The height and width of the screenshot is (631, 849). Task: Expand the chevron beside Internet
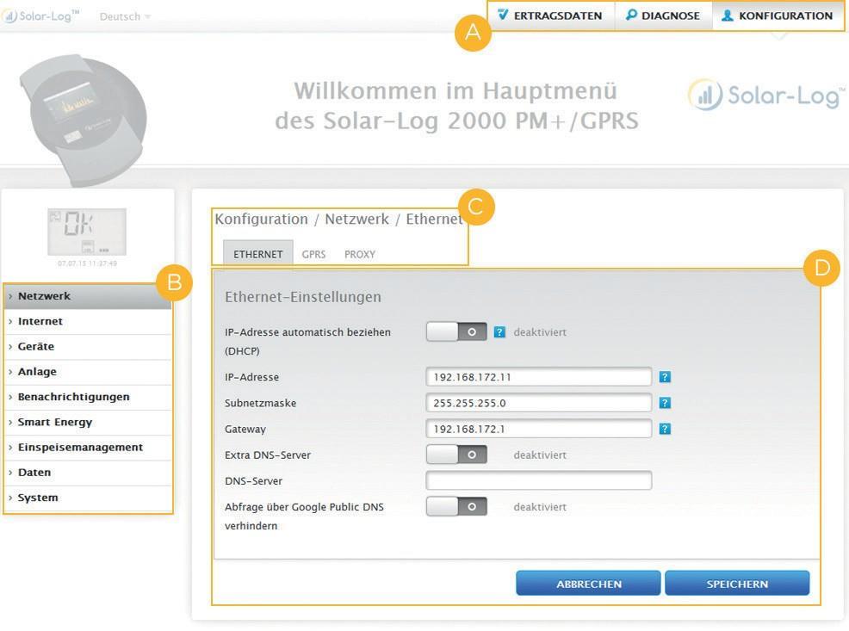tap(10, 321)
